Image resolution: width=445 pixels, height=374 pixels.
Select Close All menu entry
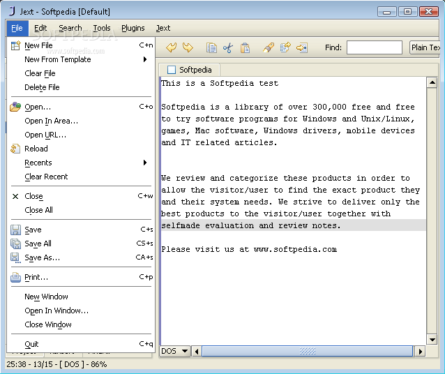(x=81, y=210)
